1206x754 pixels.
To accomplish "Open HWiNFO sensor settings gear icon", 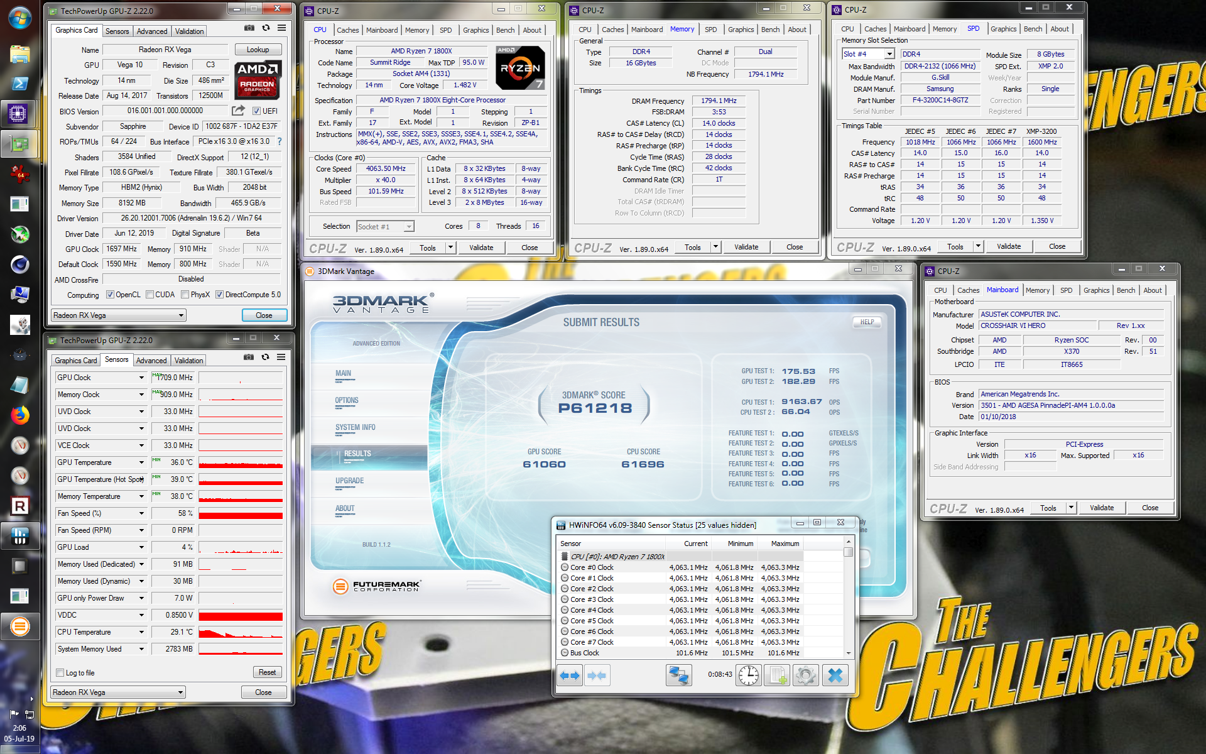I will pos(806,675).
